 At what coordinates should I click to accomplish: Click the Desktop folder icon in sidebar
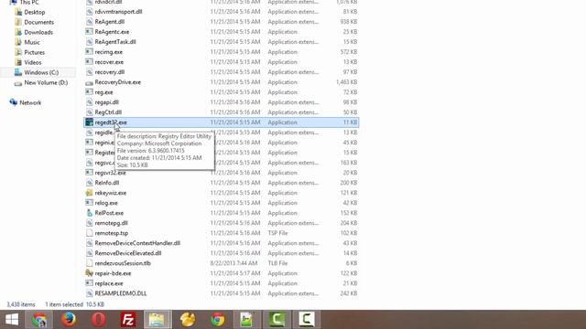pos(18,12)
